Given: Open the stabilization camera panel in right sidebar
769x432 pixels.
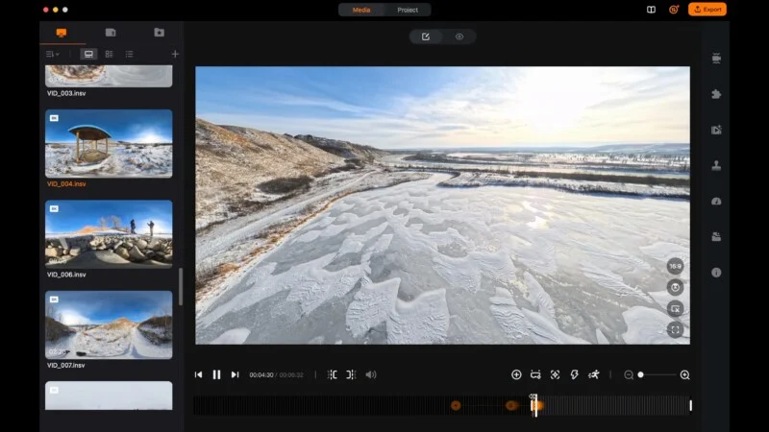Looking at the screenshot, I should (x=716, y=59).
